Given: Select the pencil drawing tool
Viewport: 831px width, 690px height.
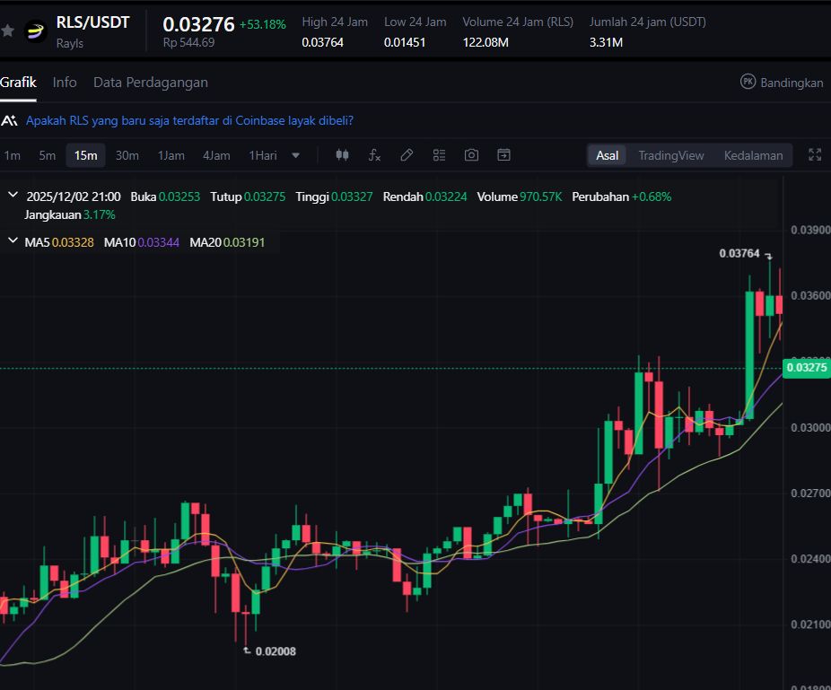Looking at the screenshot, I should pyautogui.click(x=407, y=155).
